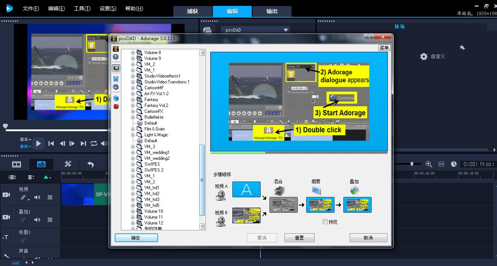This screenshot has height=266, width=497.
Task: Click the clock duration icon
Action: pyautogui.click(x=454, y=164)
